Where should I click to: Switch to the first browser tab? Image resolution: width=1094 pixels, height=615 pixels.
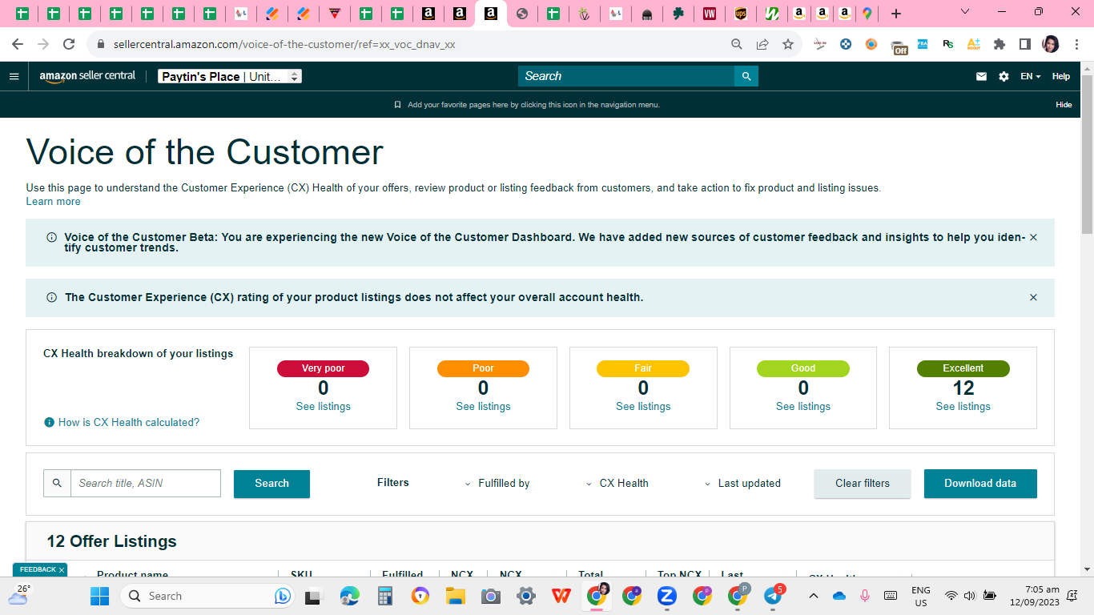tap(22, 14)
